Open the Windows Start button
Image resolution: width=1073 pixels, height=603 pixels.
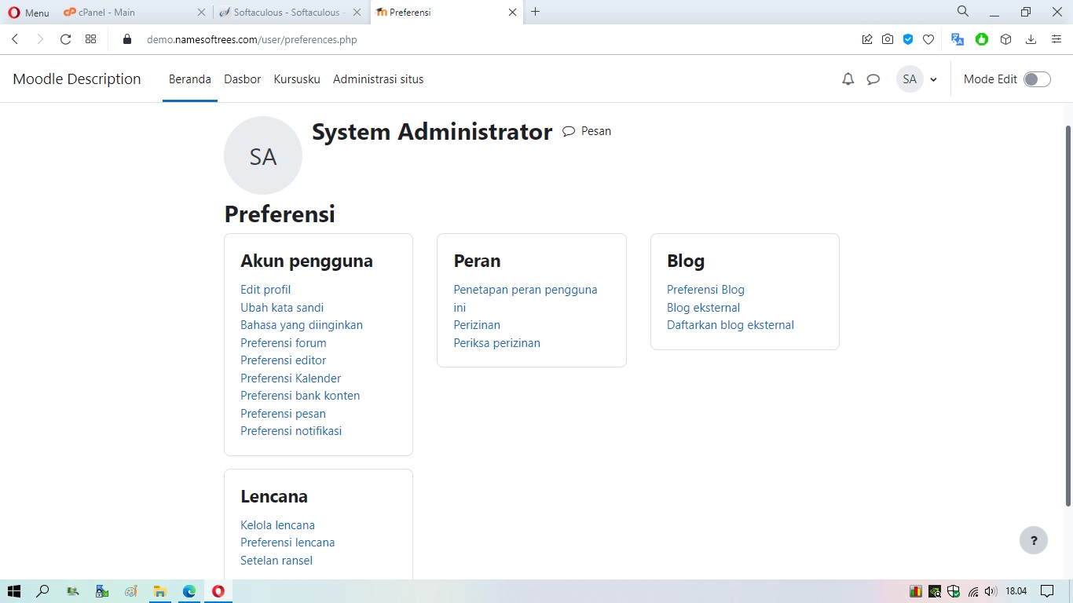pos(13,591)
